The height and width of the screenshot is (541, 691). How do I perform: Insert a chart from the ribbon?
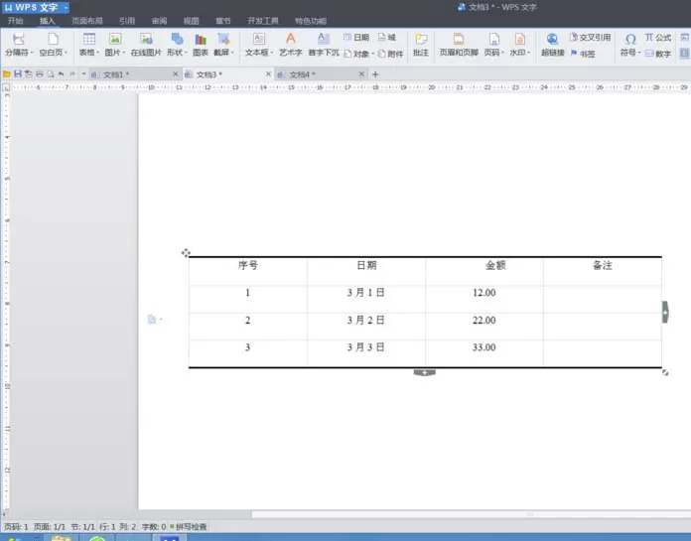(x=201, y=45)
